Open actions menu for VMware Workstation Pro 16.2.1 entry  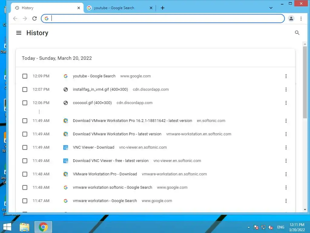coord(286,121)
